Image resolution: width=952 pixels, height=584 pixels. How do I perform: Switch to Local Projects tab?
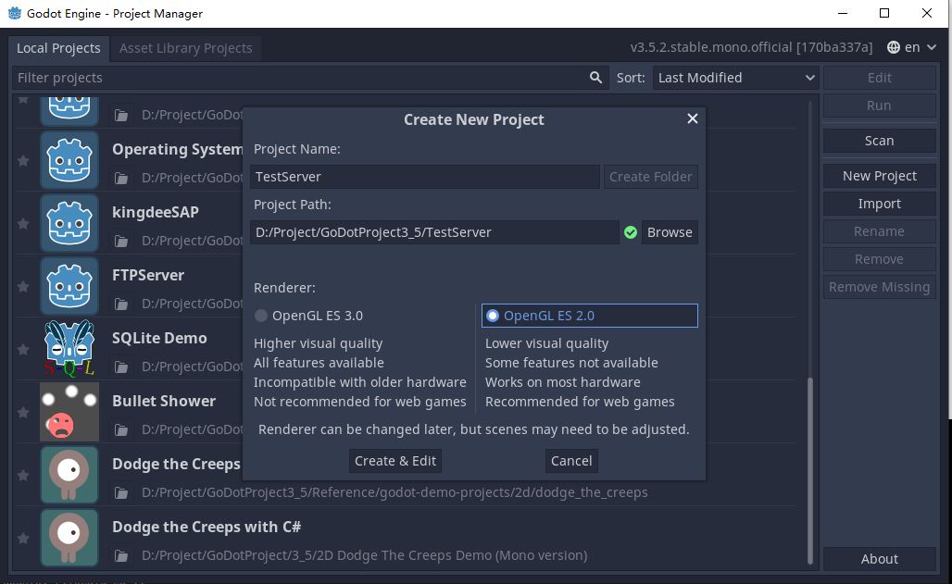[x=58, y=48]
